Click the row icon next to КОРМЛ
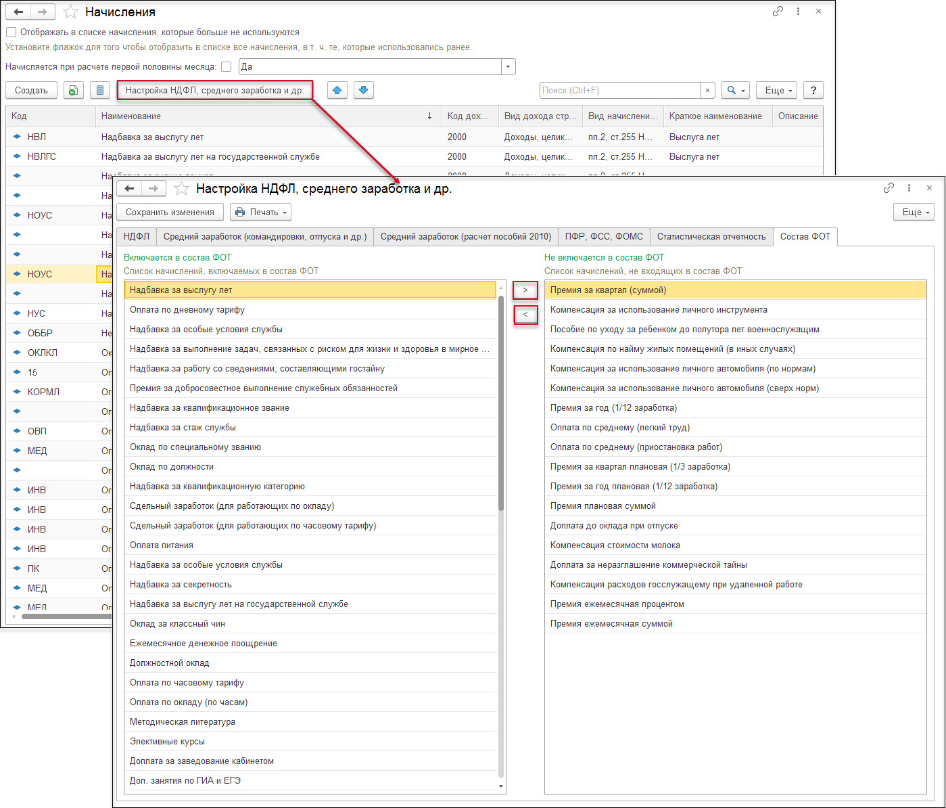Viewport: 946px width, 808px height. pyautogui.click(x=17, y=392)
